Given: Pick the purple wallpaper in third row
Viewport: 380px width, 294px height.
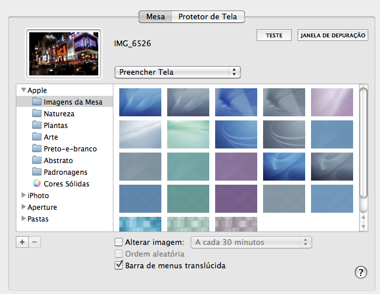Looking at the screenshot, I should coord(236,167).
